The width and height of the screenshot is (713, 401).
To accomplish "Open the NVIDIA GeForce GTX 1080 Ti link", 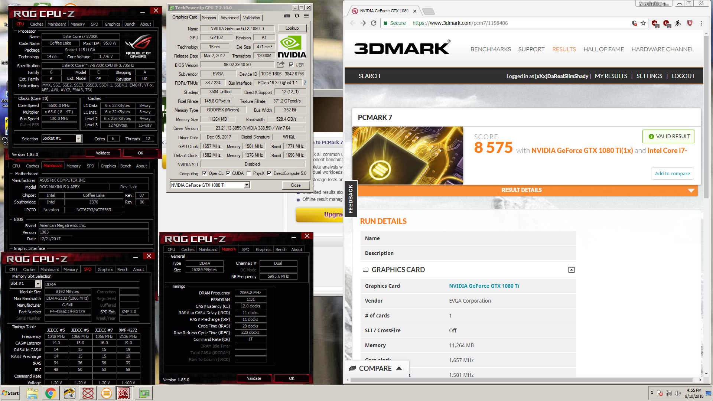I will pyautogui.click(x=484, y=286).
